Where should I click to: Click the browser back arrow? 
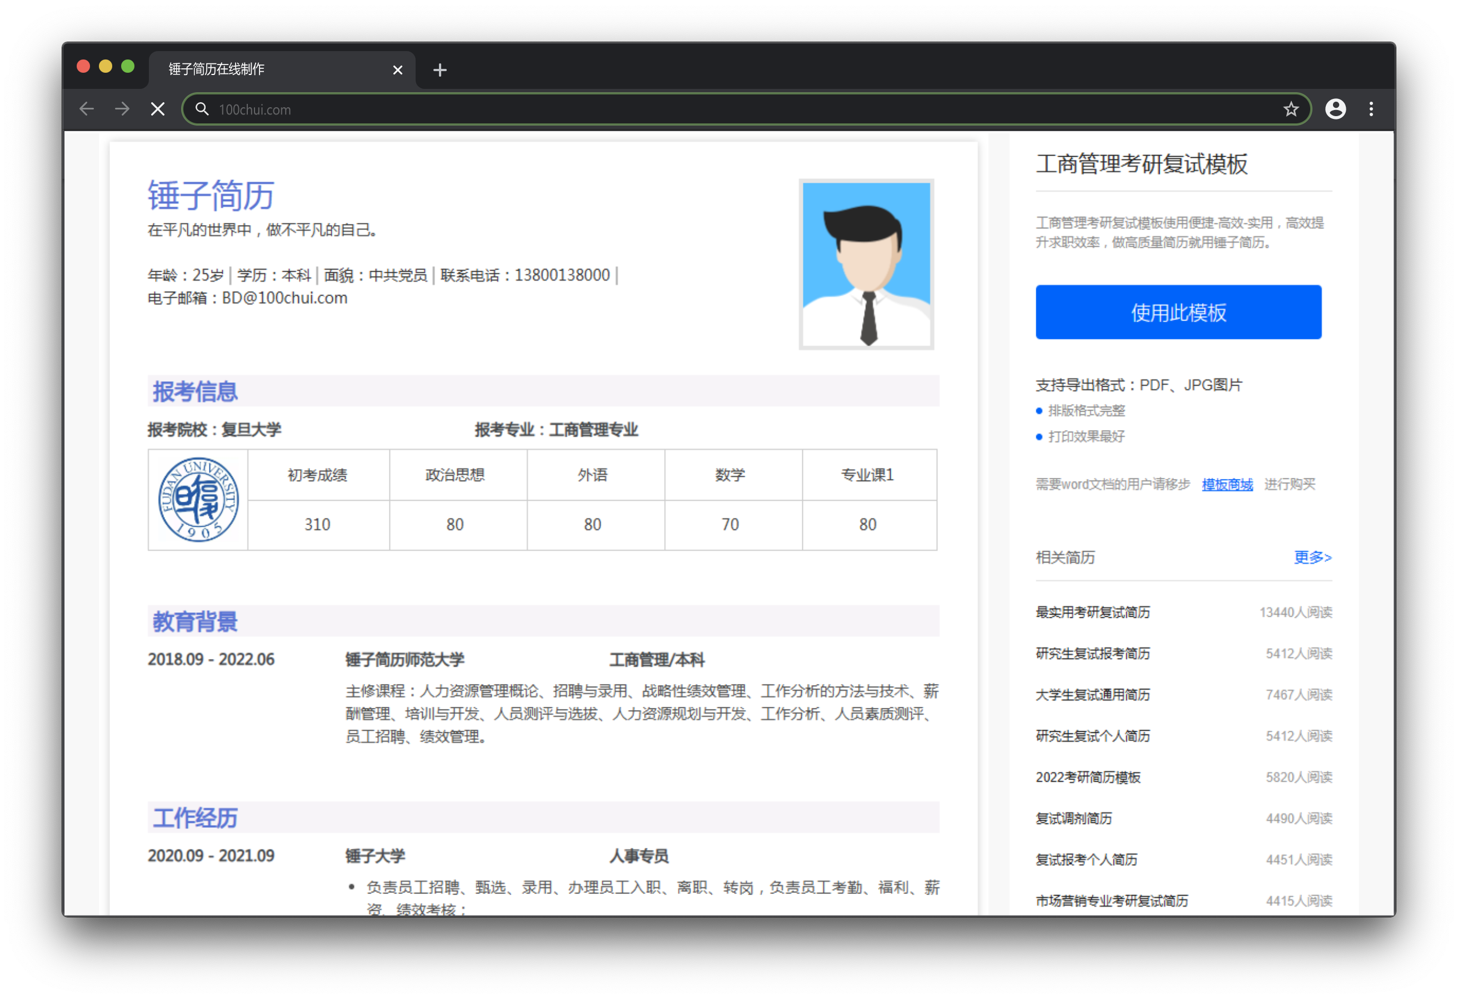pyautogui.click(x=87, y=109)
